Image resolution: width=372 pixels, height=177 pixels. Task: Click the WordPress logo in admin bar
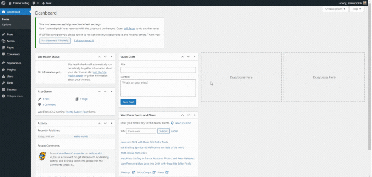tap(3, 3)
